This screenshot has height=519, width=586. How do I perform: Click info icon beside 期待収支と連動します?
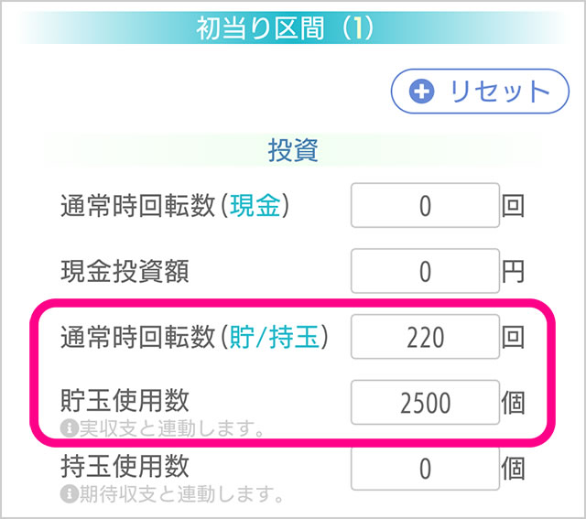(67, 495)
